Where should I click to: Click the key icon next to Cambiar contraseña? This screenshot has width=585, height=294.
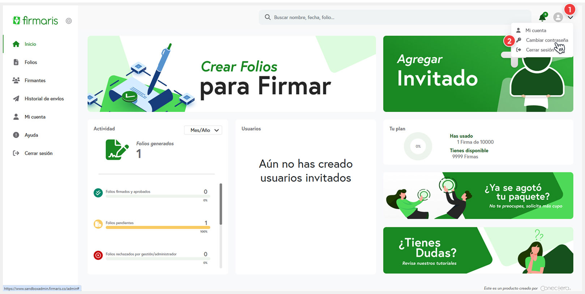518,40
